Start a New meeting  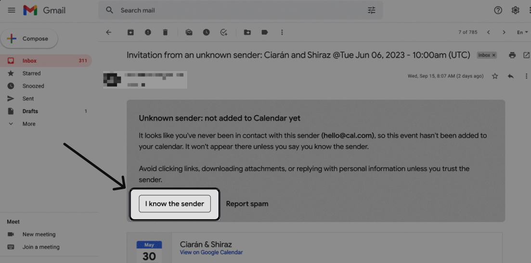pos(39,234)
